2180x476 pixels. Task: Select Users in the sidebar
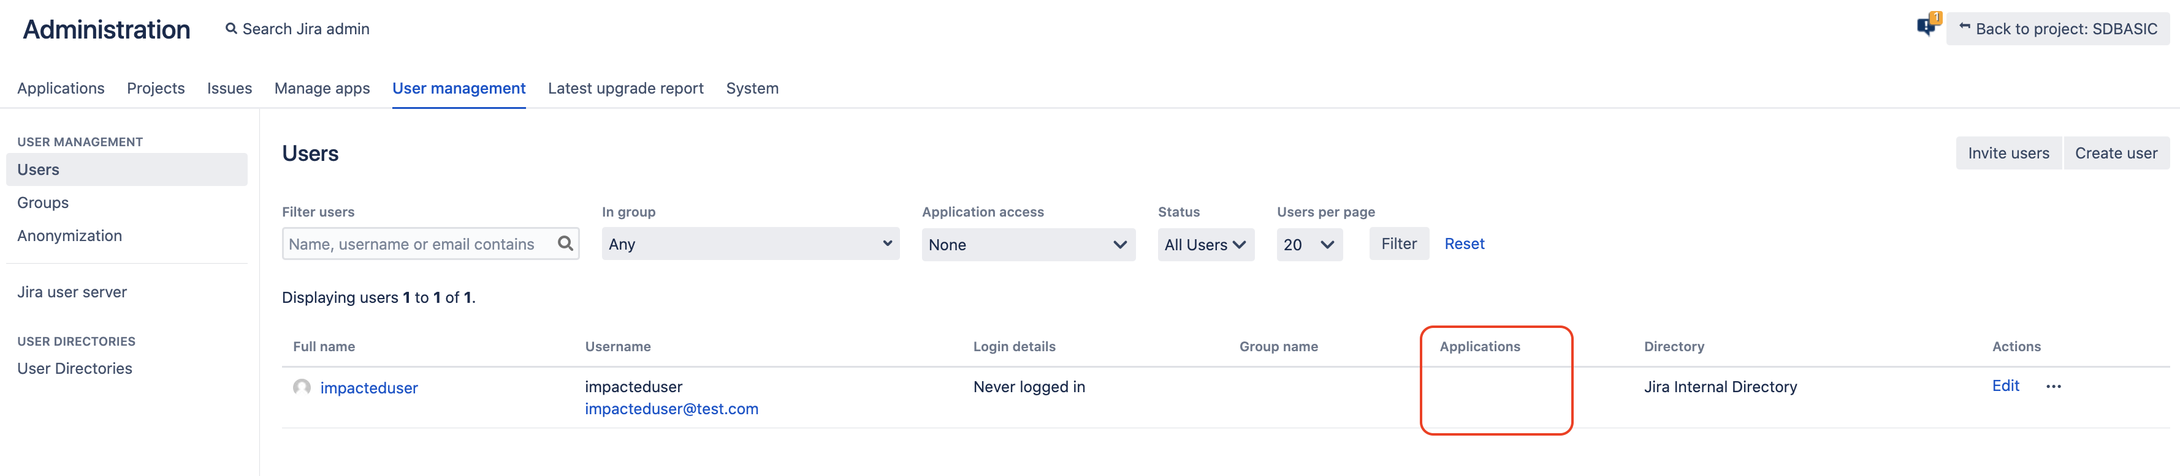tap(127, 169)
